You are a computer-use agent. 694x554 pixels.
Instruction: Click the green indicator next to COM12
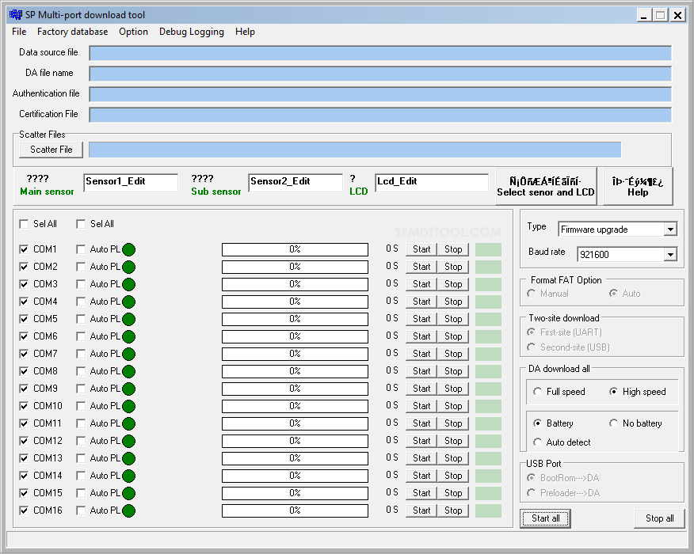(129, 440)
